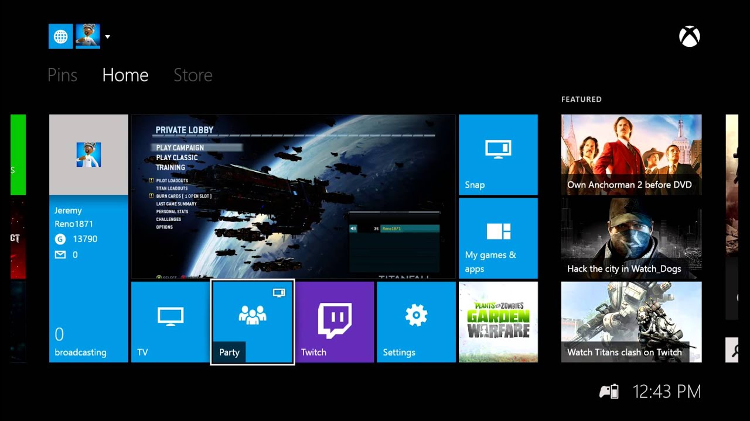Image resolution: width=750 pixels, height=421 pixels.
Task: Click TRAINING in Titanfall lobby
Action: 171,167
